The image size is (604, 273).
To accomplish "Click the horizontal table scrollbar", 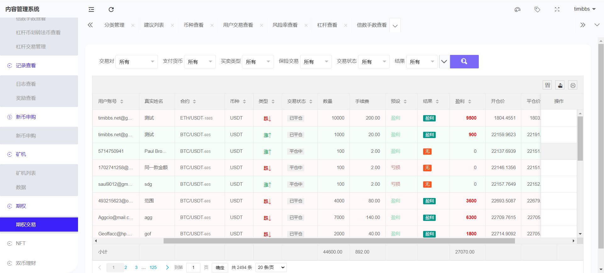I will (339, 241).
